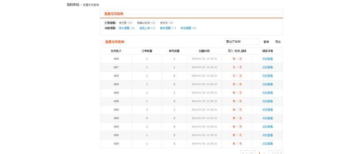Open the 待评价 (0) reminder
Screen dimensions: 350x154
[x=167, y=23]
